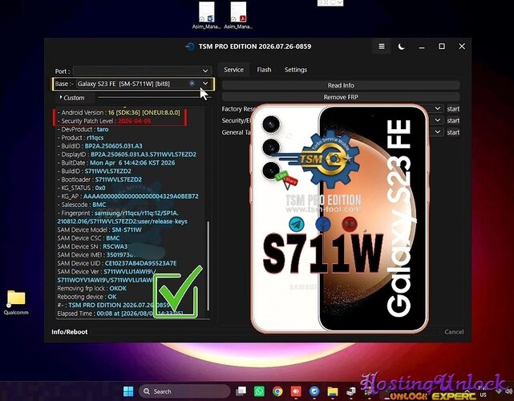Select the Rebooting device : OK line
This screenshot has width=514, height=401.
pyautogui.click(x=87, y=297)
